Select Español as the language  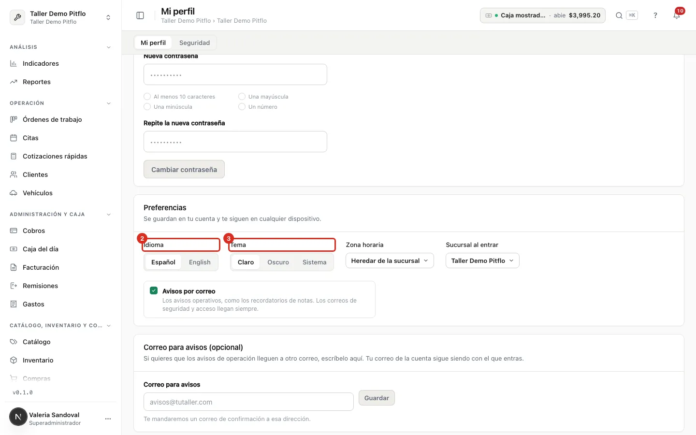pyautogui.click(x=163, y=262)
